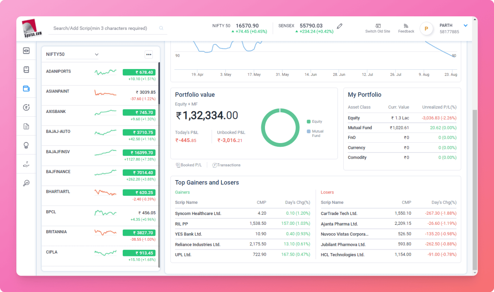Select the Gaiers heading tab

click(x=182, y=192)
